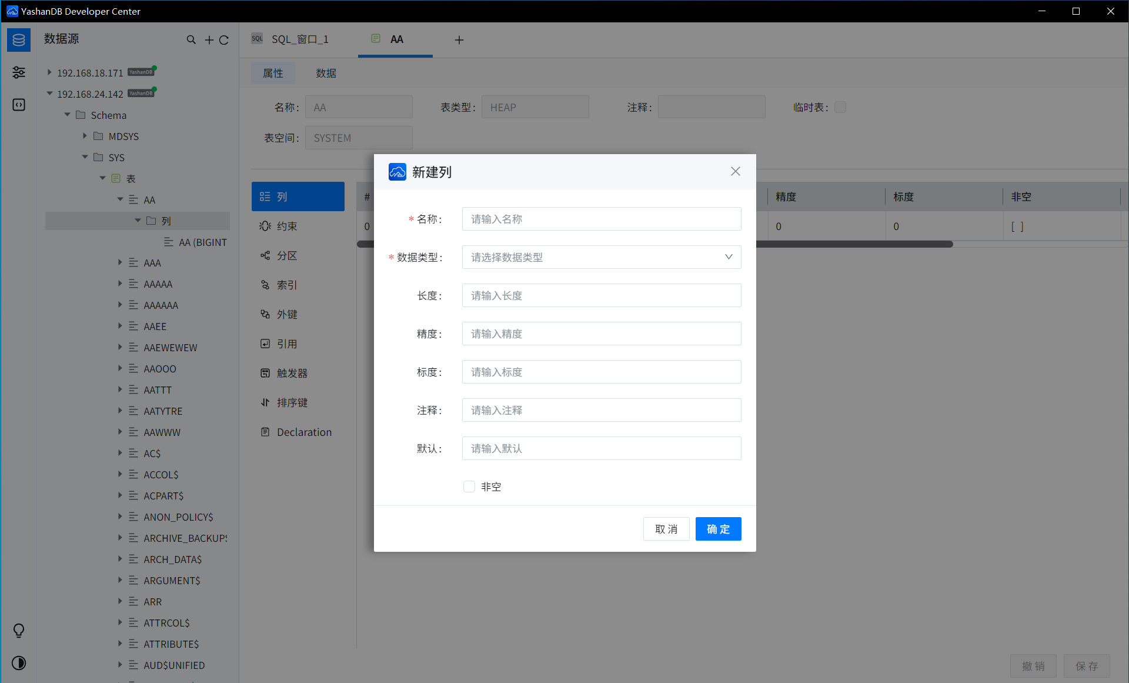Expand the AAA table node
The height and width of the screenshot is (683, 1129).
(120, 262)
